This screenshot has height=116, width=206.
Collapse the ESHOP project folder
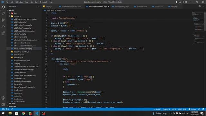pos(12,10)
